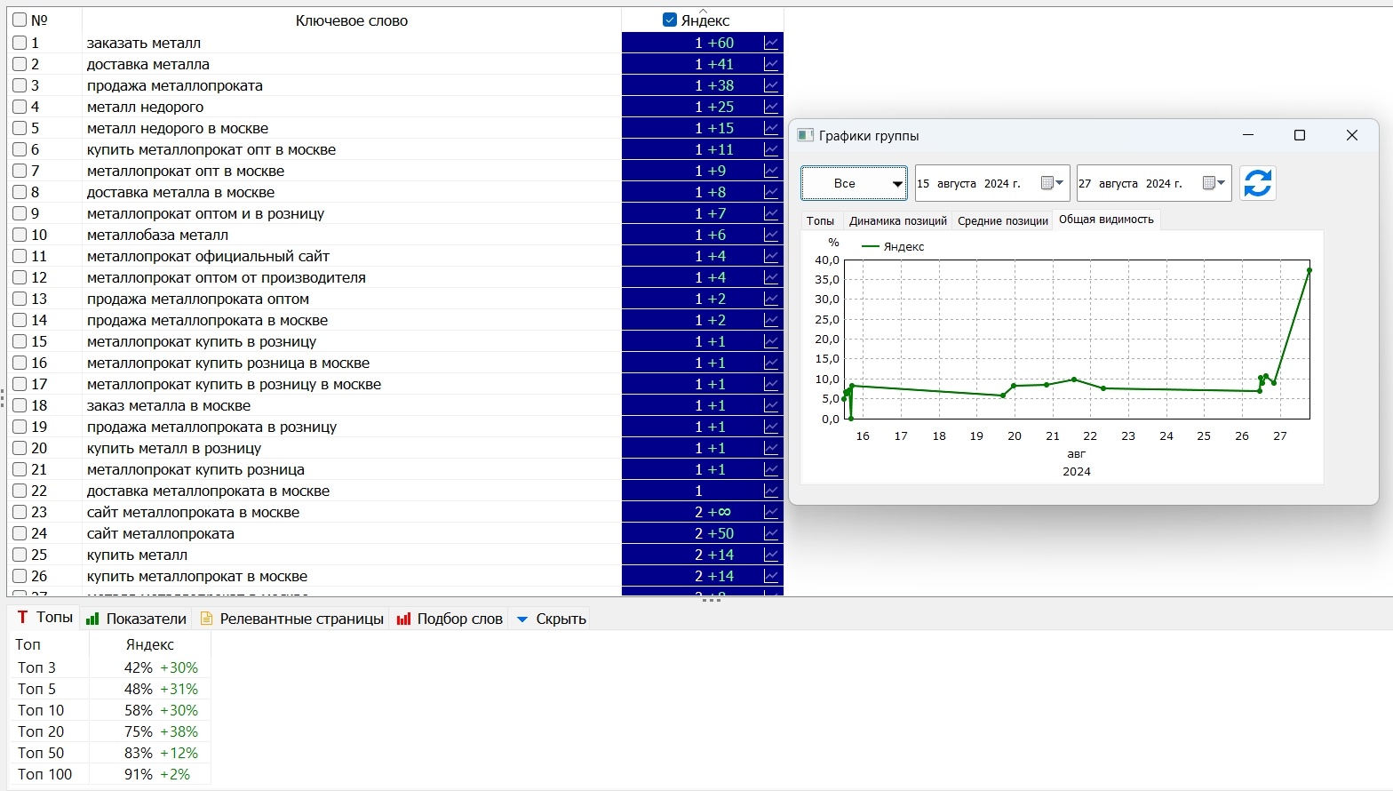
Task: Select keyword металлопрокат купить розница
Action: 195,469
